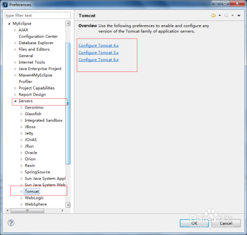
Task: Select JRun server item
Action: (29, 146)
